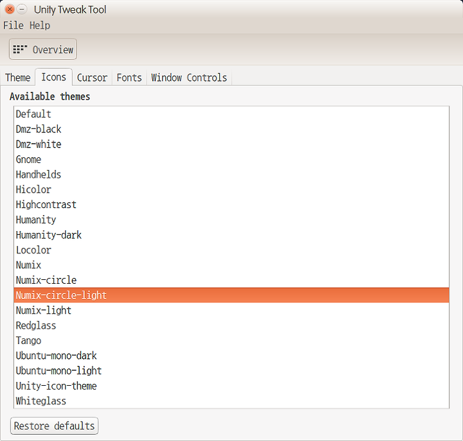The image size is (463, 441).
Task: Select the Ubuntu-mono-dark theme
Action: [x=232, y=356]
